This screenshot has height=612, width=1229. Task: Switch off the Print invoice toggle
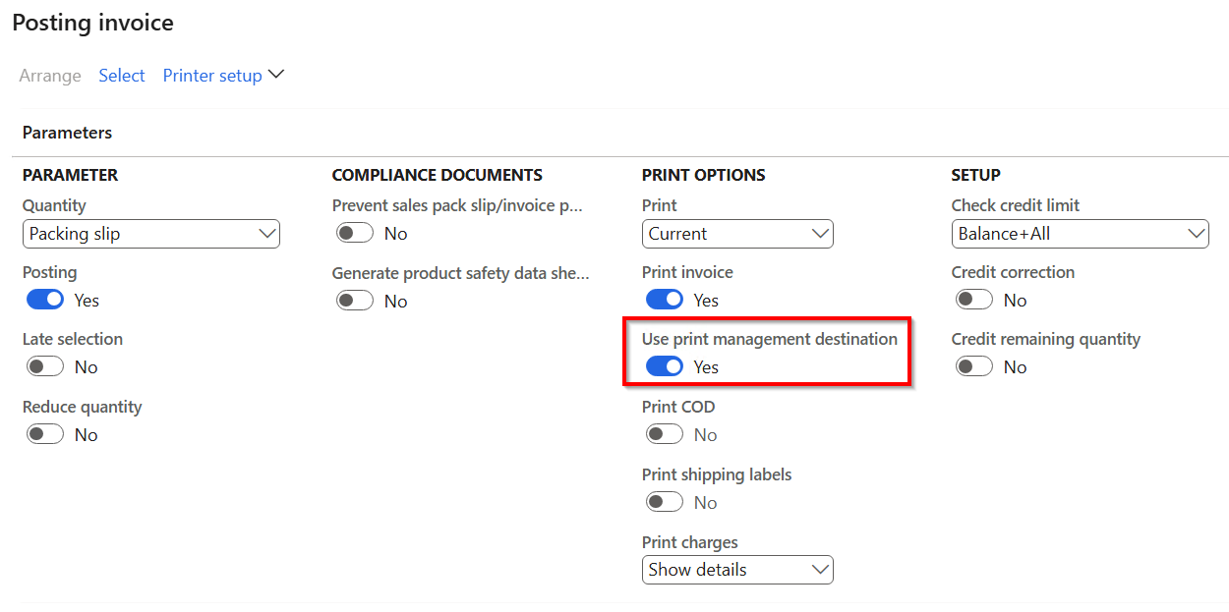pyautogui.click(x=665, y=300)
